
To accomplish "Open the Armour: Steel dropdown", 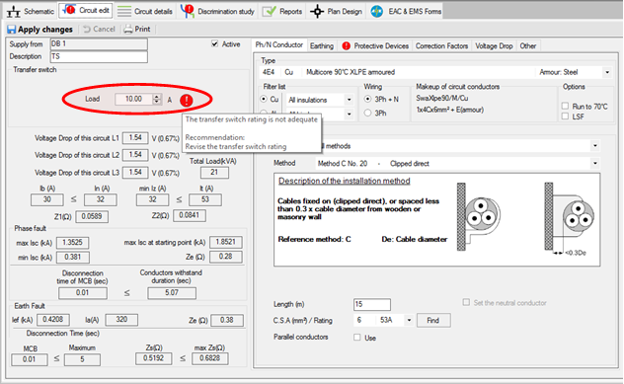I will [607, 72].
